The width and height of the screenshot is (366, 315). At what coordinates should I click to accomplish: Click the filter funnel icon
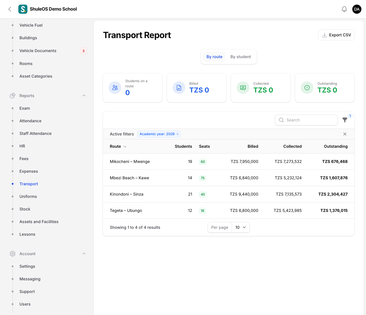coord(345,120)
